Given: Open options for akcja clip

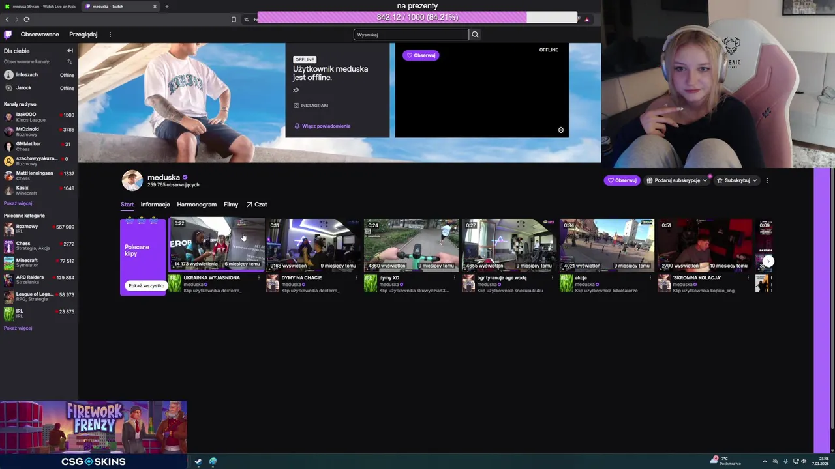Looking at the screenshot, I should 650,278.
